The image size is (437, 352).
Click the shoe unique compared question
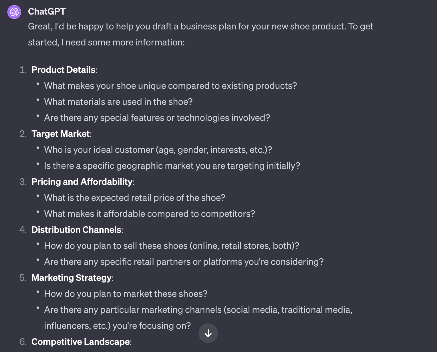(170, 86)
